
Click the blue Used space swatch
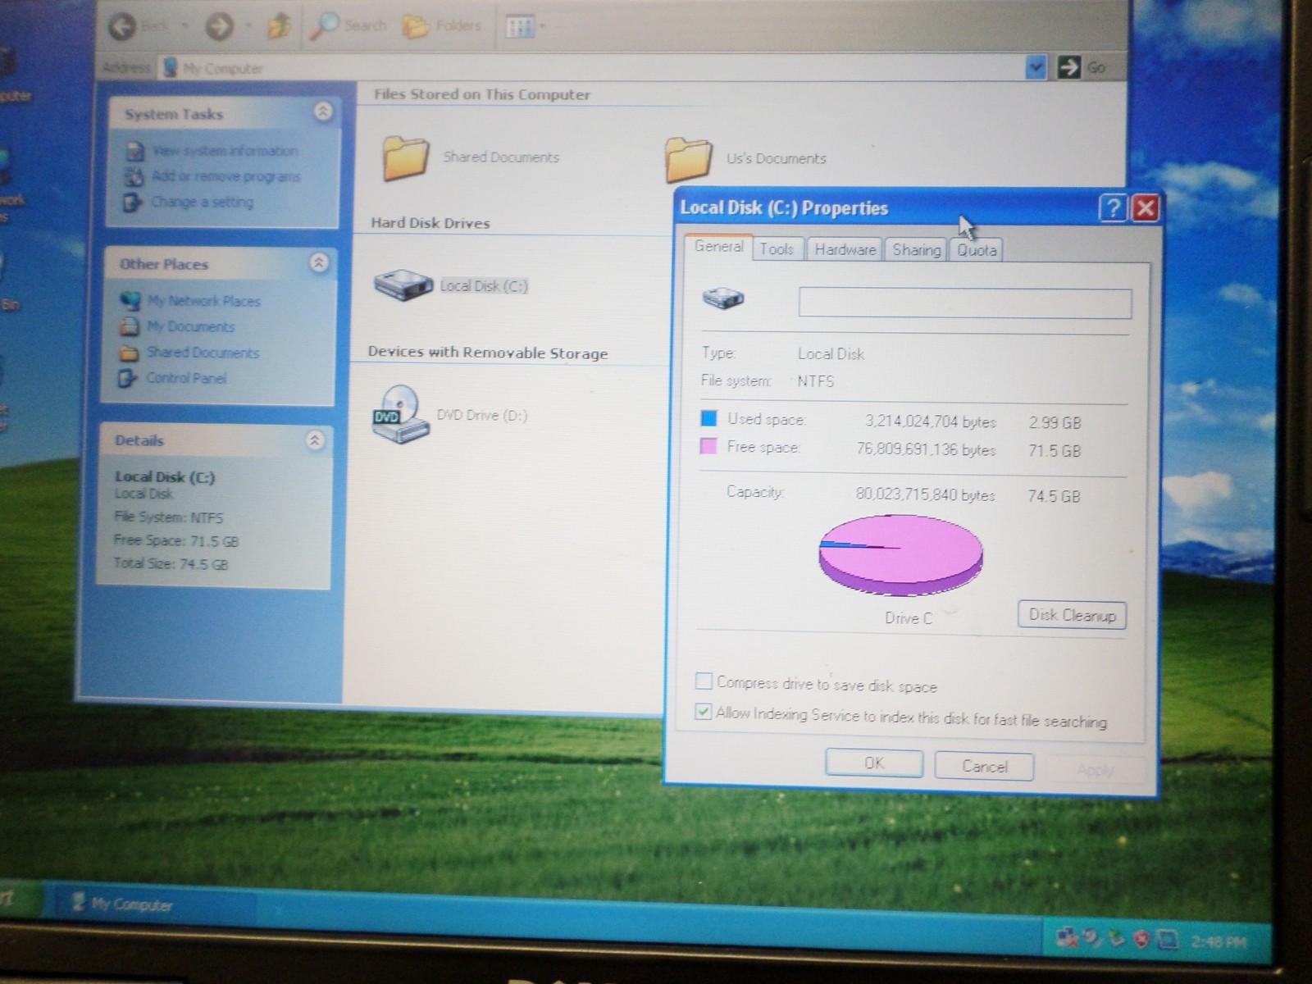pos(709,418)
